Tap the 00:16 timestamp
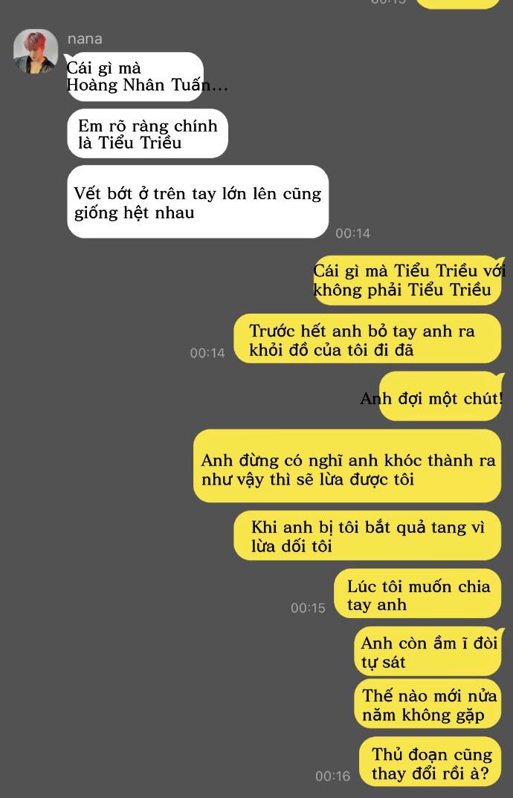 (x=332, y=776)
